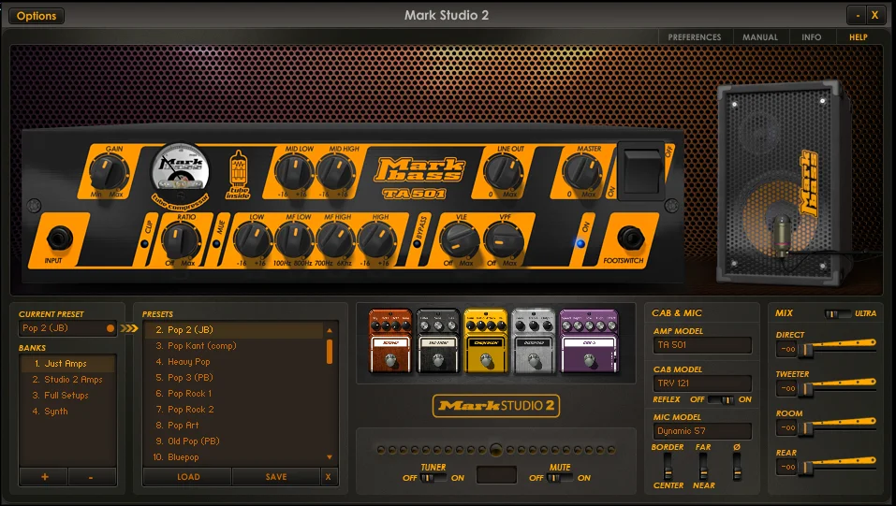Image resolution: width=896 pixels, height=506 pixels.
Task: Click the Save preset button
Action: (x=276, y=476)
